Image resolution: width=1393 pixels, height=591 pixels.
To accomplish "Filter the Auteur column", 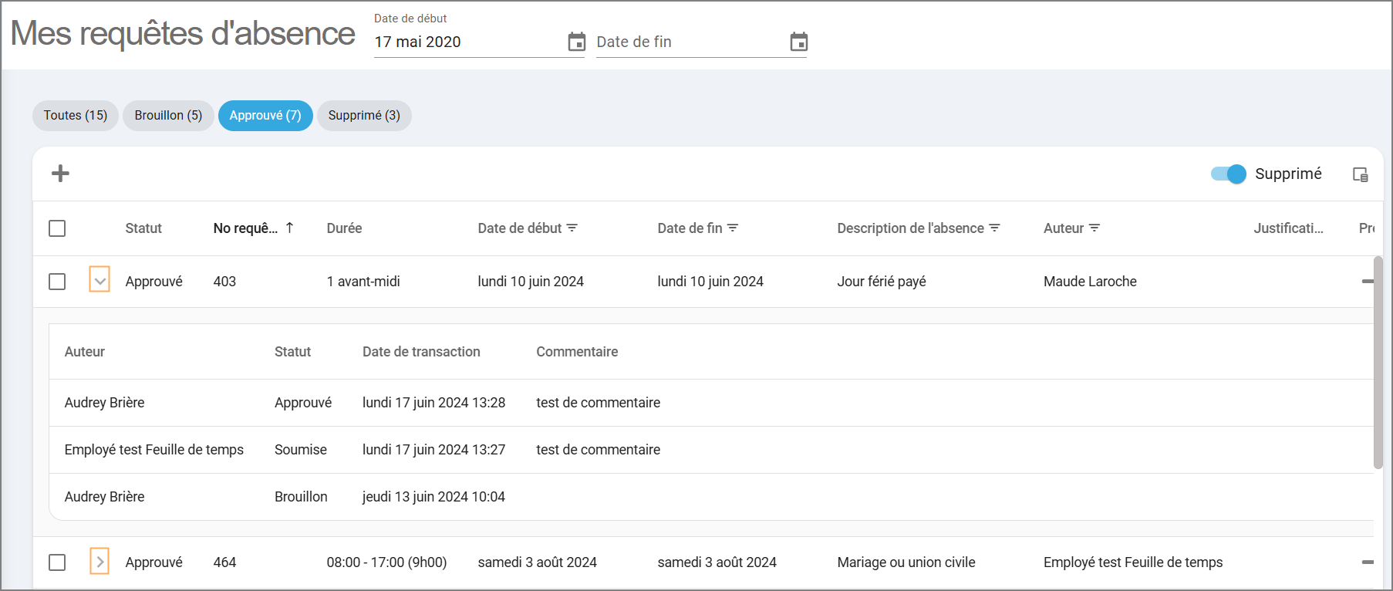I will tap(1094, 228).
